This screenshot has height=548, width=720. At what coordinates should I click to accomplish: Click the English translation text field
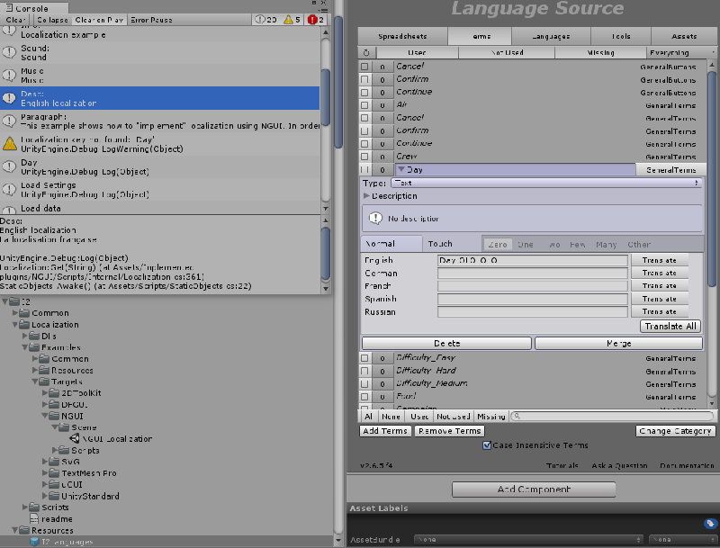click(x=532, y=260)
